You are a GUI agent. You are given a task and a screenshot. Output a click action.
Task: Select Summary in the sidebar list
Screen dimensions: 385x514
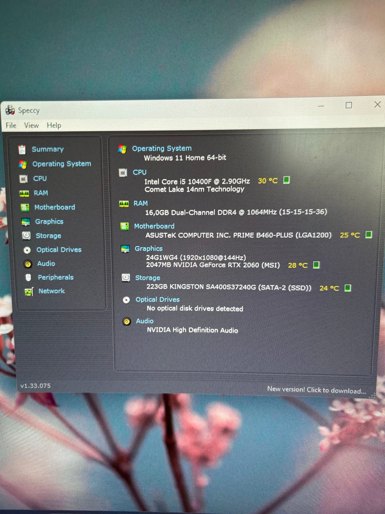point(48,149)
